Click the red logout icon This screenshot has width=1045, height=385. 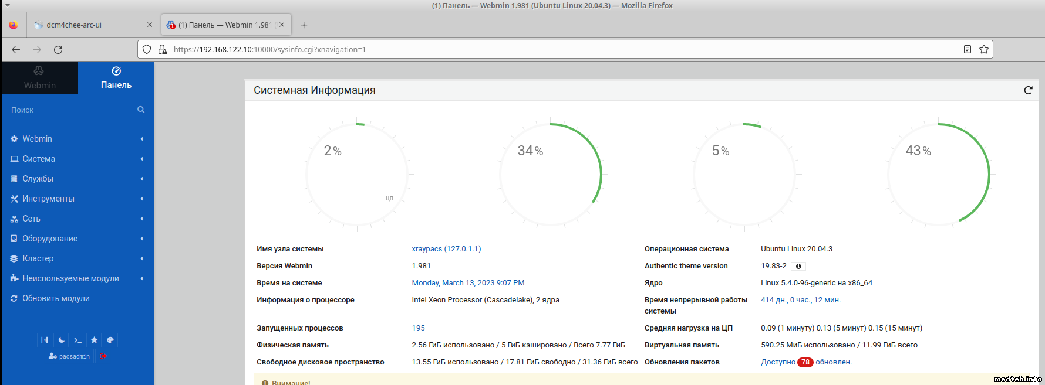click(103, 356)
